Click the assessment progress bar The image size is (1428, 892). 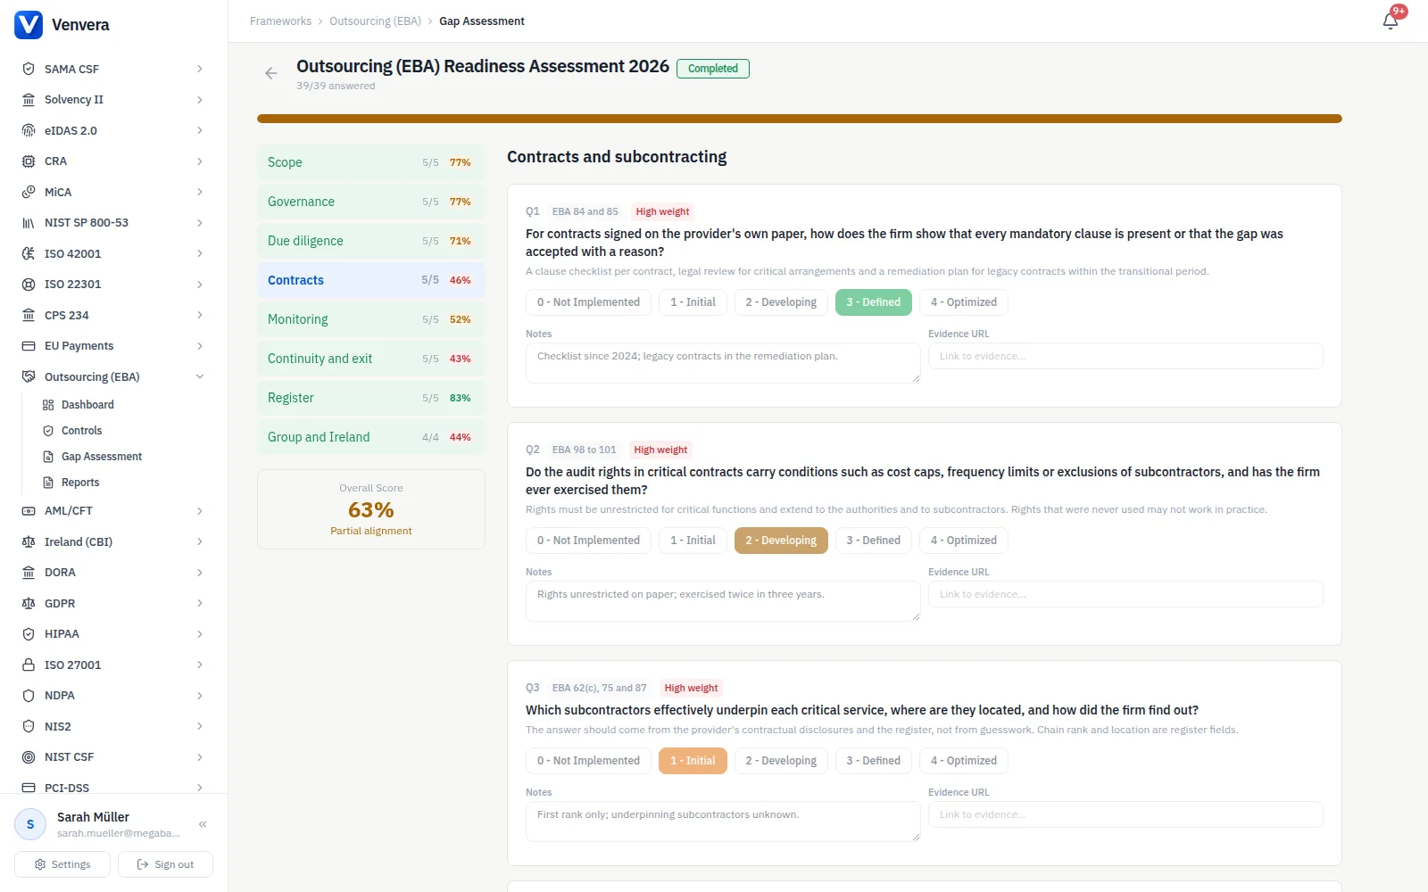(x=800, y=119)
